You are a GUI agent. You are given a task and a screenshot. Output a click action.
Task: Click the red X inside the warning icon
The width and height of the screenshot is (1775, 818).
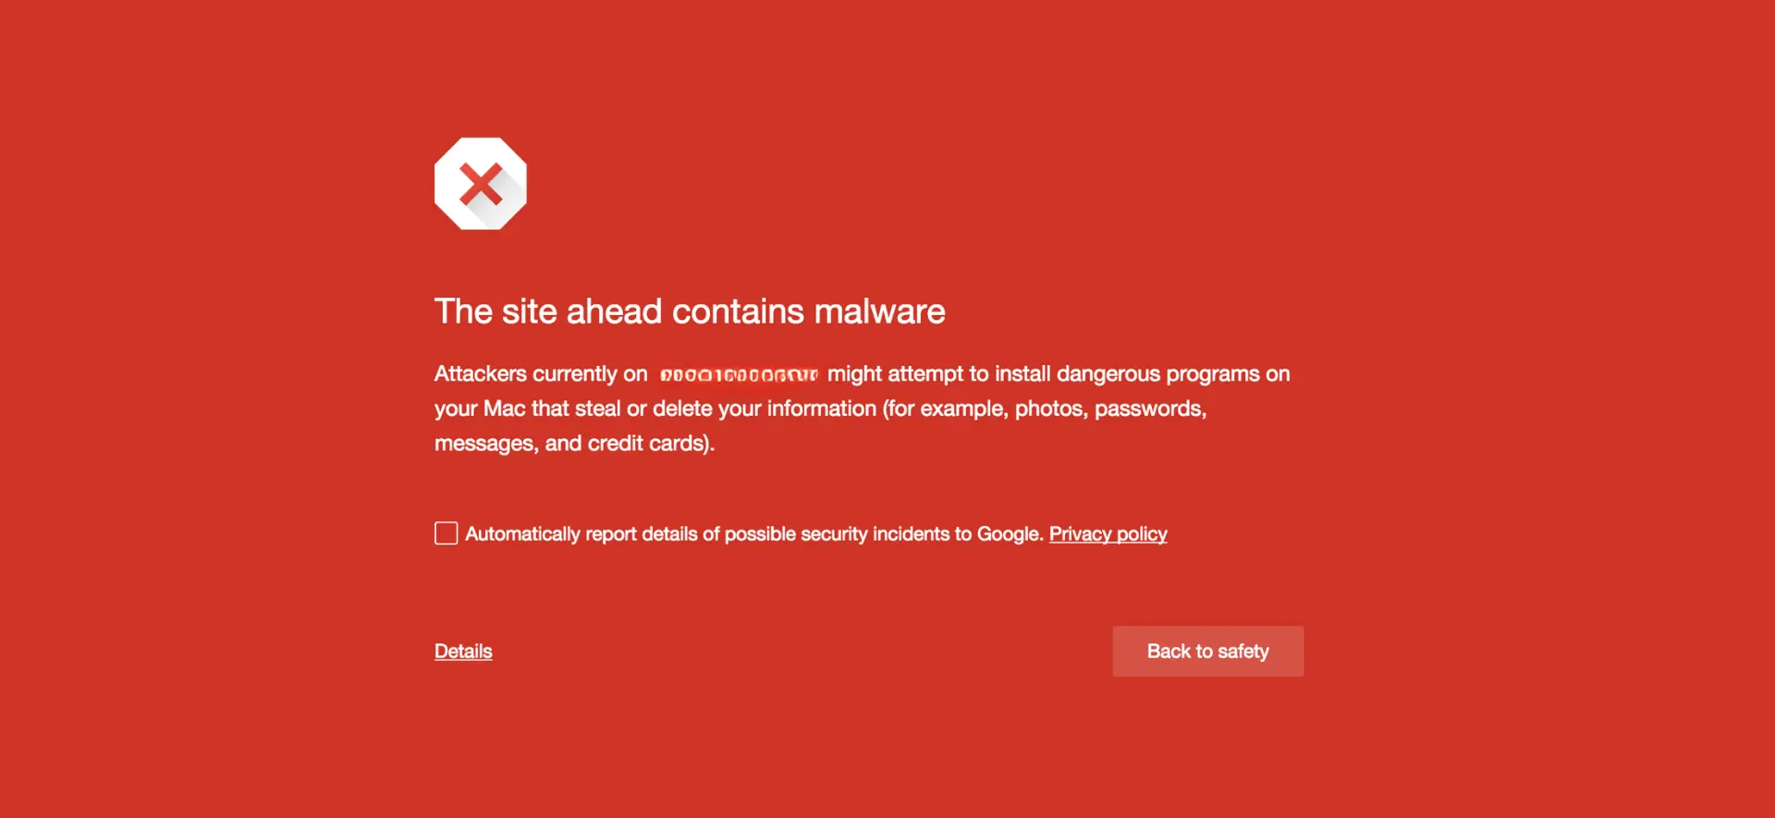481,184
